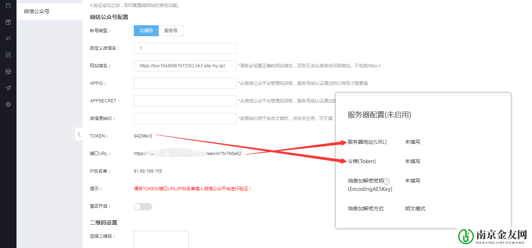The height and width of the screenshot is (248, 532).
Task: Click the document management sidebar icon
Action: click(x=8, y=55)
